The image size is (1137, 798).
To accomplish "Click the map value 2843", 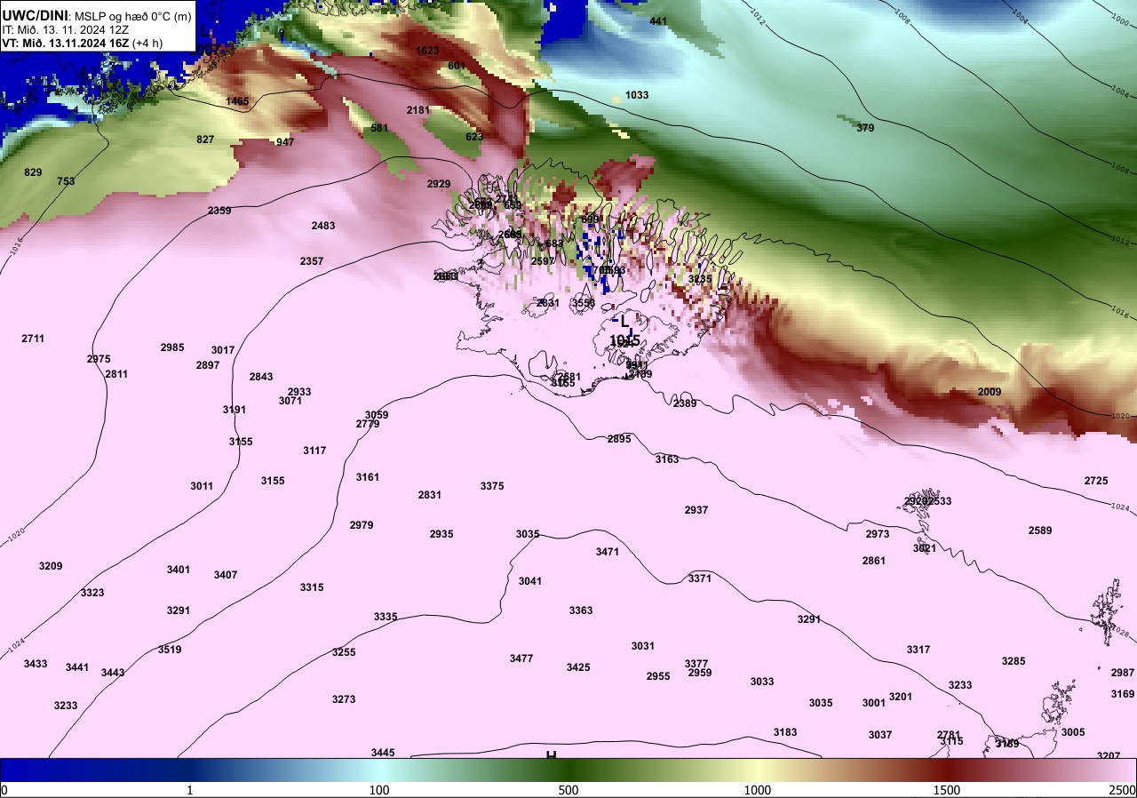I will [261, 377].
